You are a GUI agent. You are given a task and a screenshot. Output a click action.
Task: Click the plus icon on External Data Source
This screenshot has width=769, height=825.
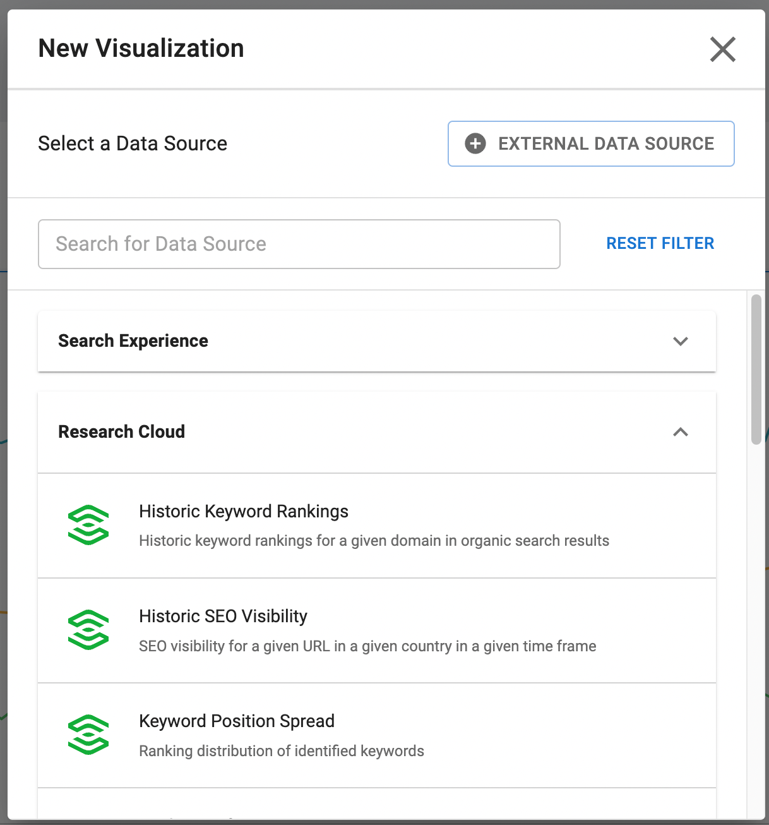(x=475, y=143)
